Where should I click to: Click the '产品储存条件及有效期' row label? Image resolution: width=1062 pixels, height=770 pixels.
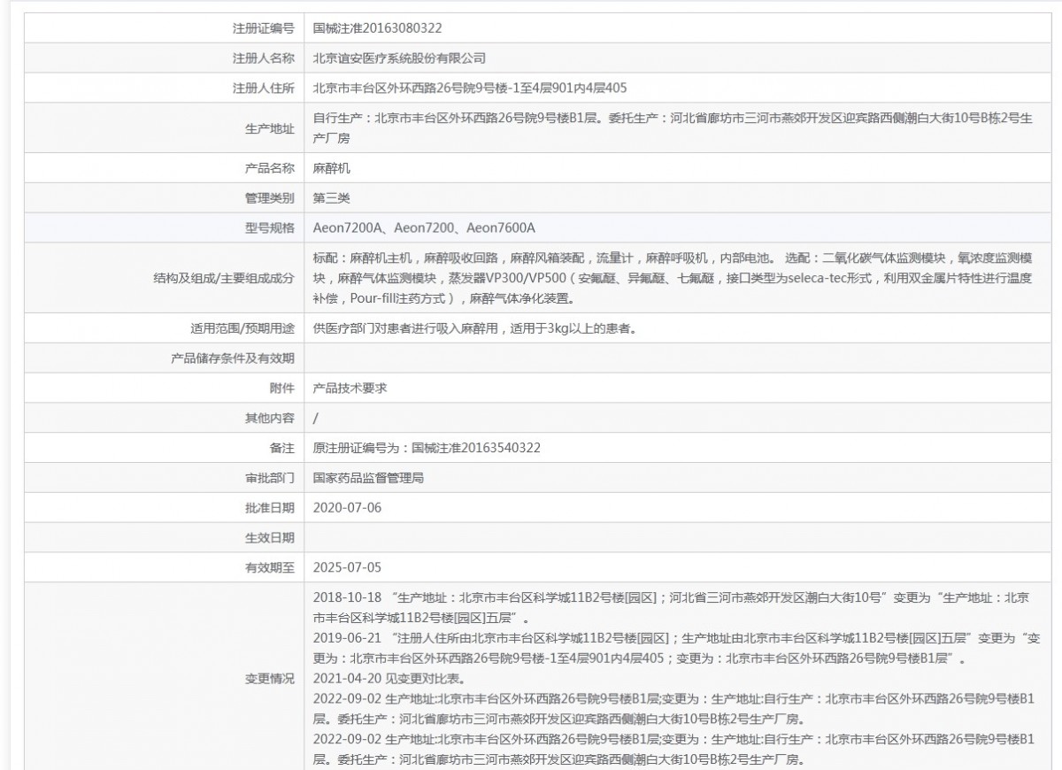coord(233,358)
